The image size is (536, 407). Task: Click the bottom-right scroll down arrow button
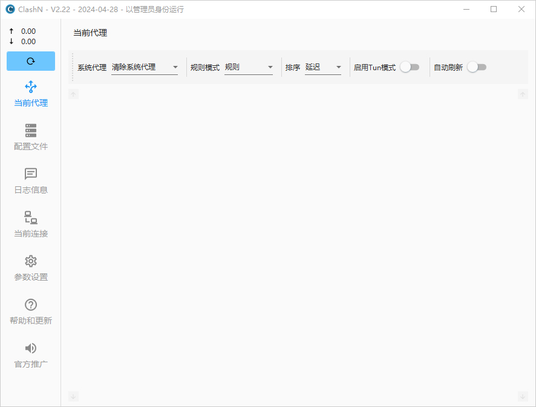click(523, 397)
